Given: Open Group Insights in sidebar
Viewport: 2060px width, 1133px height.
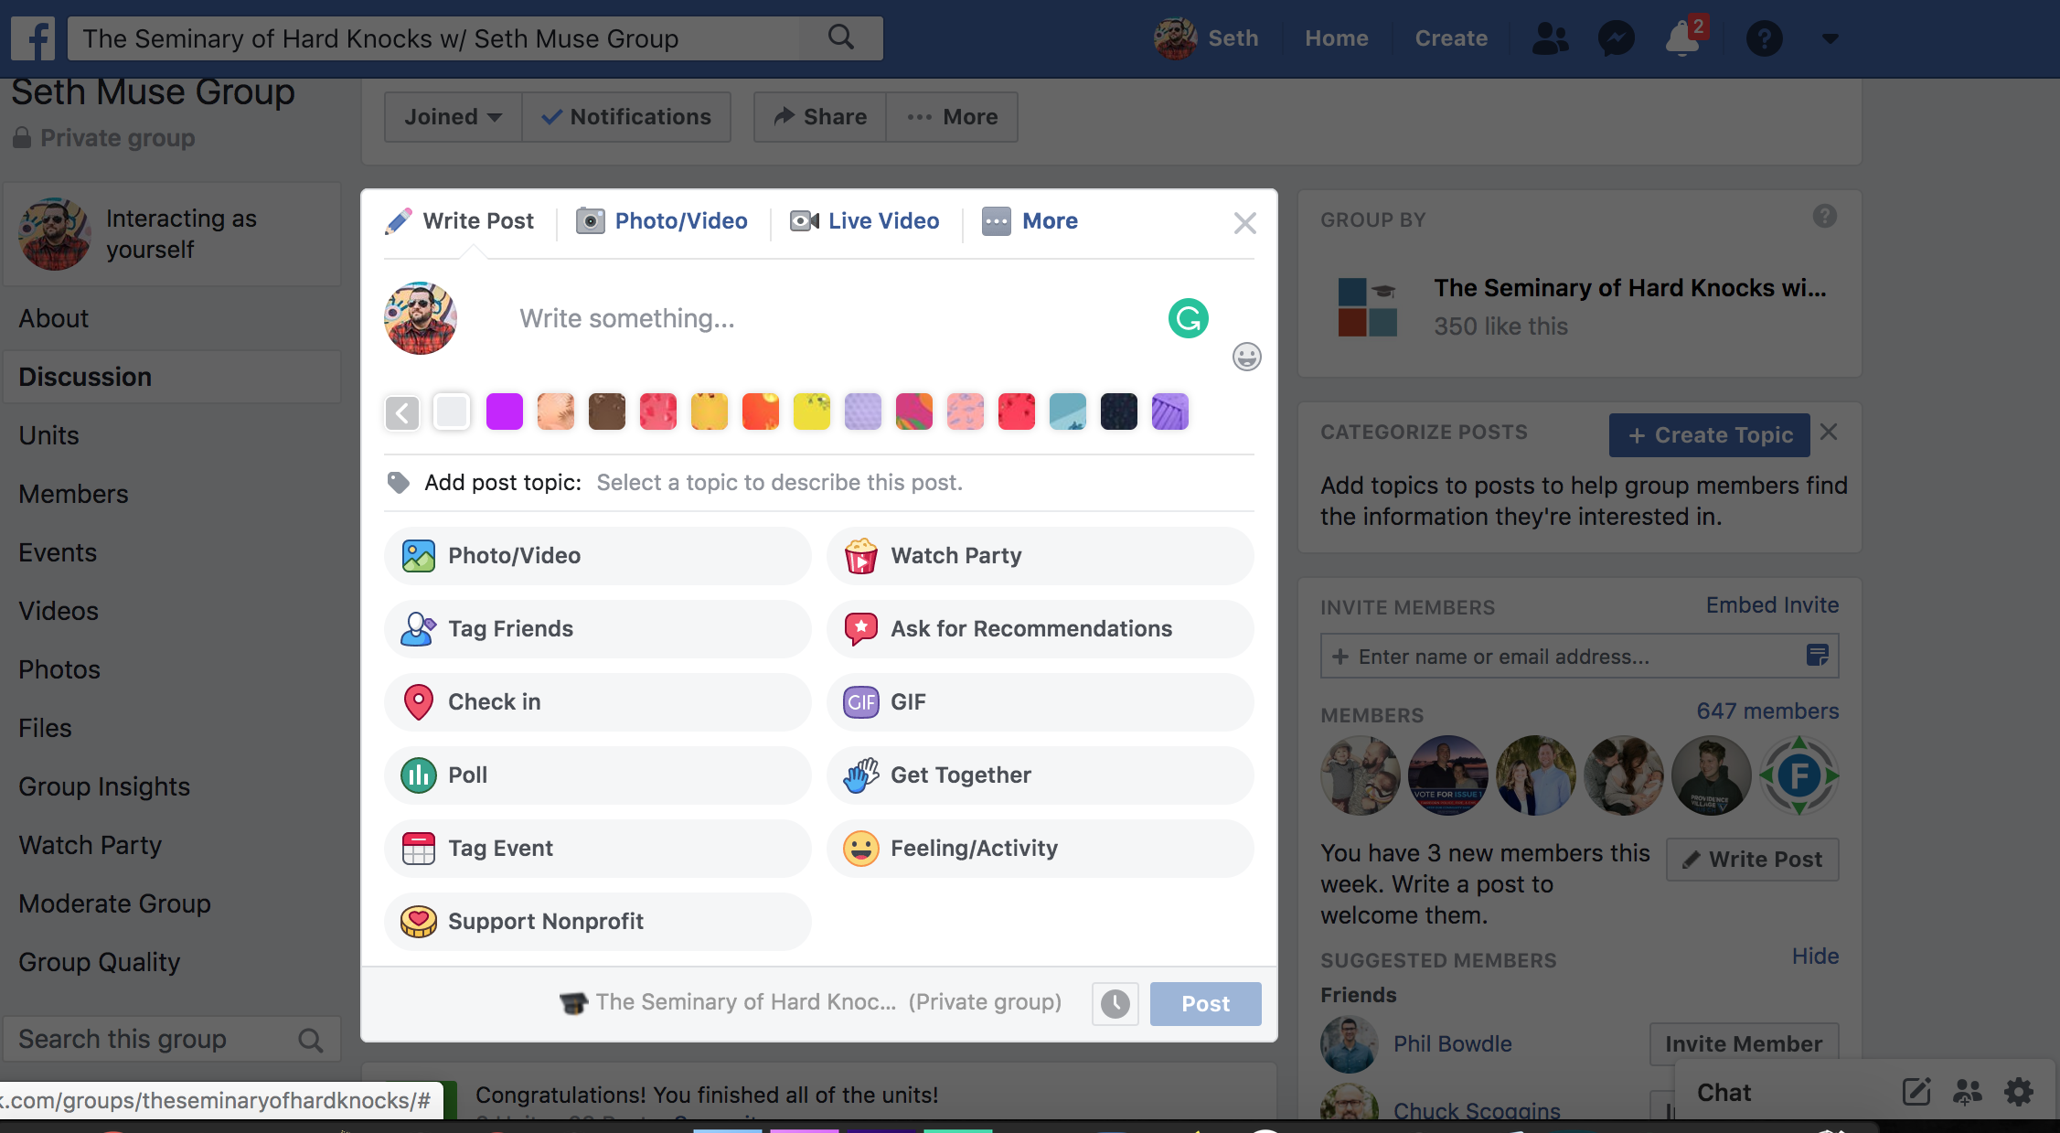Looking at the screenshot, I should point(104,787).
